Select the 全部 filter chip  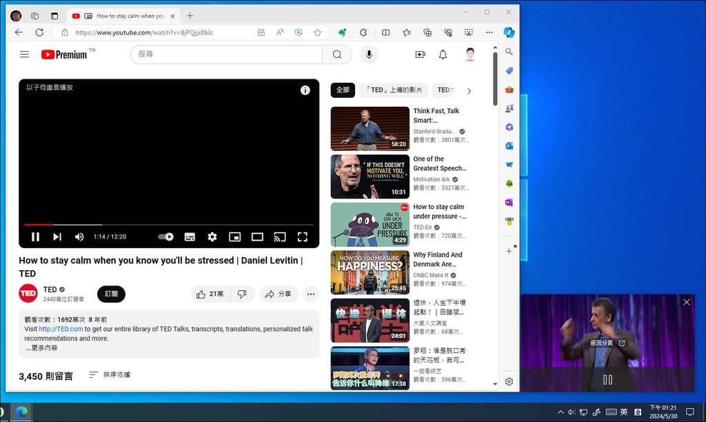tap(343, 90)
